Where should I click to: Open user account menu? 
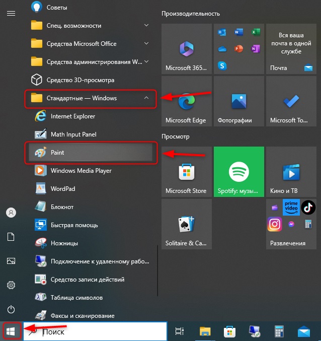pos(11,213)
